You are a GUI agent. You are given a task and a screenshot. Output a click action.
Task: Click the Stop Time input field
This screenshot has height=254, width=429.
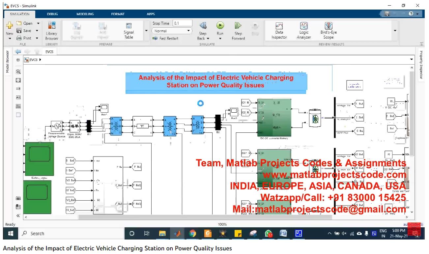click(x=182, y=23)
